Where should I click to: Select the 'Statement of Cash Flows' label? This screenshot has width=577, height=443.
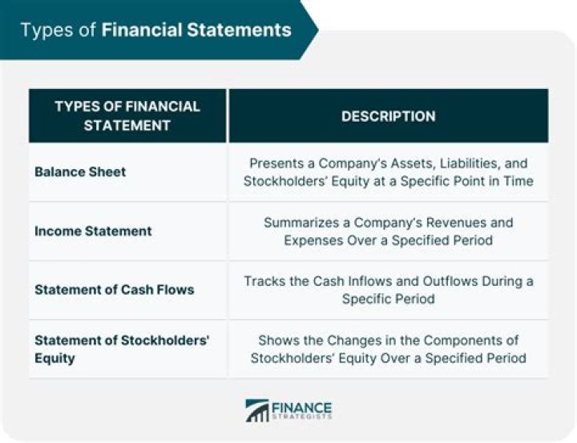coord(114,289)
